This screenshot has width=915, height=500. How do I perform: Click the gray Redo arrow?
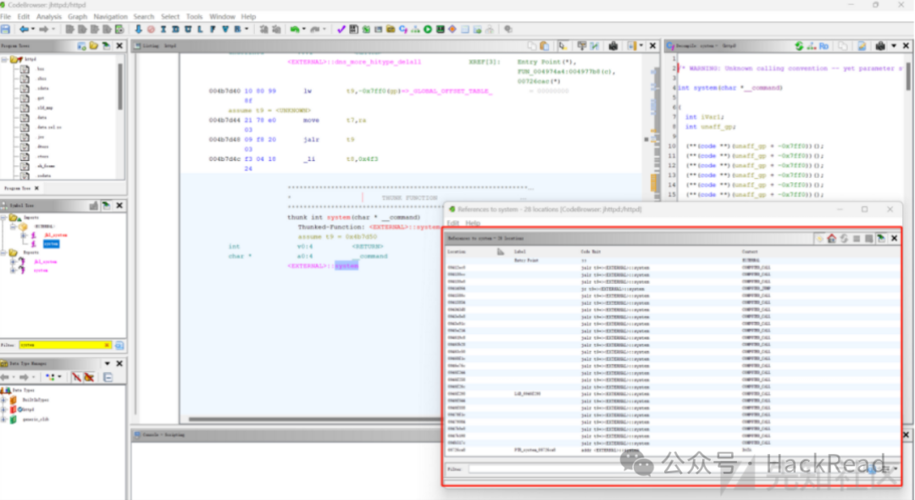click(315, 29)
